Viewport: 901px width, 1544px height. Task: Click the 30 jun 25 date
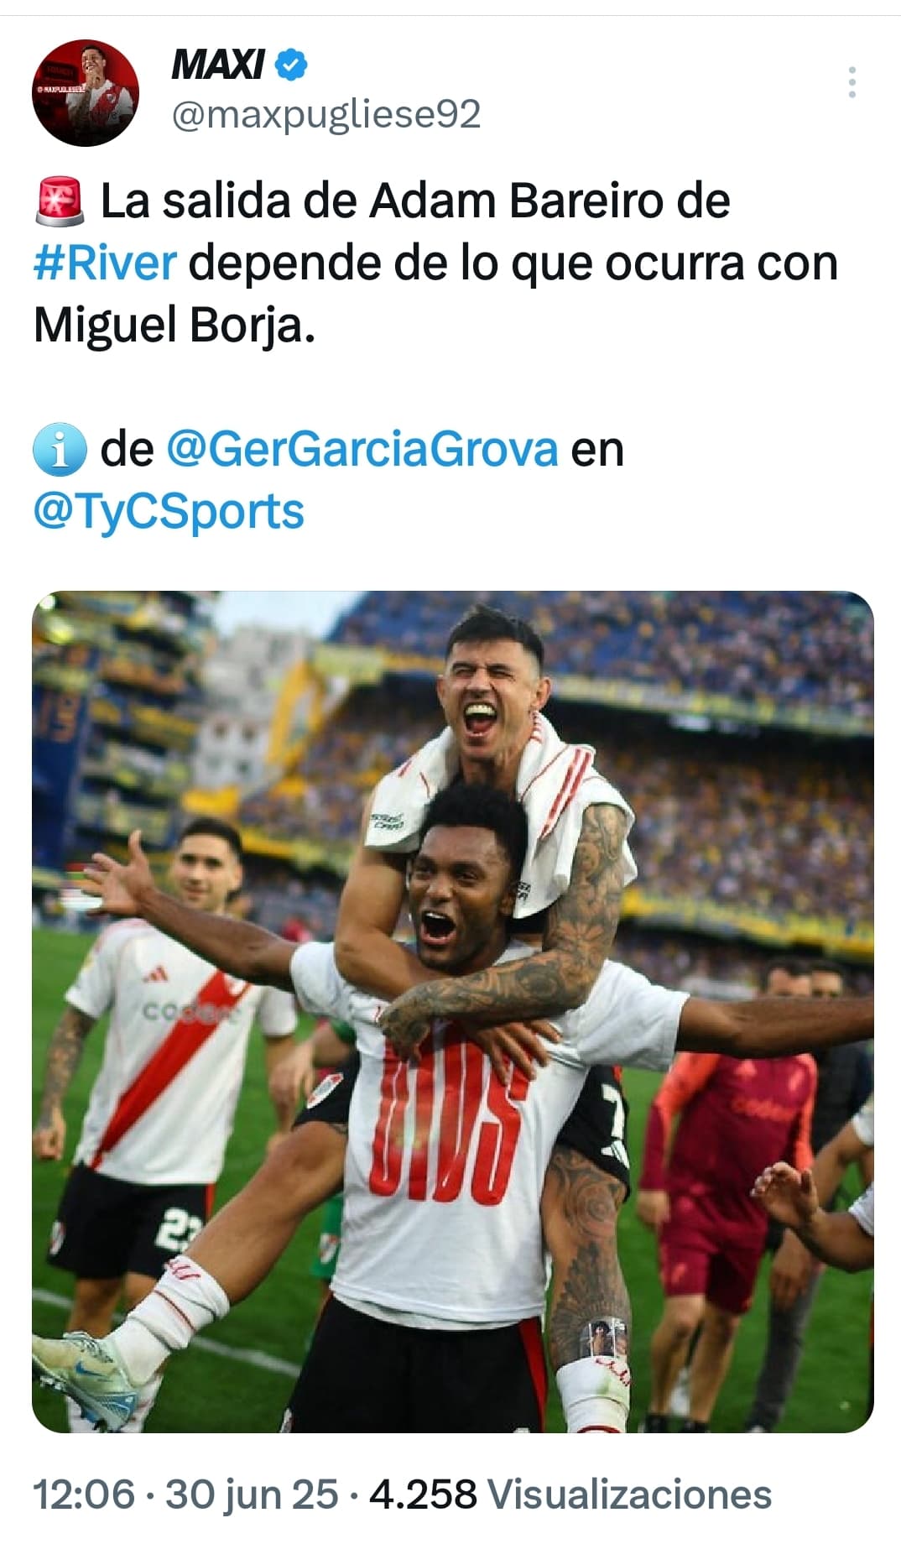[x=252, y=1494]
